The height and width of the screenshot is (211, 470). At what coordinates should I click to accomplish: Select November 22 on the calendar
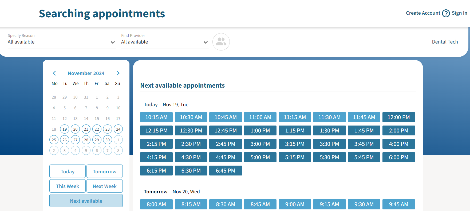pos(97,129)
